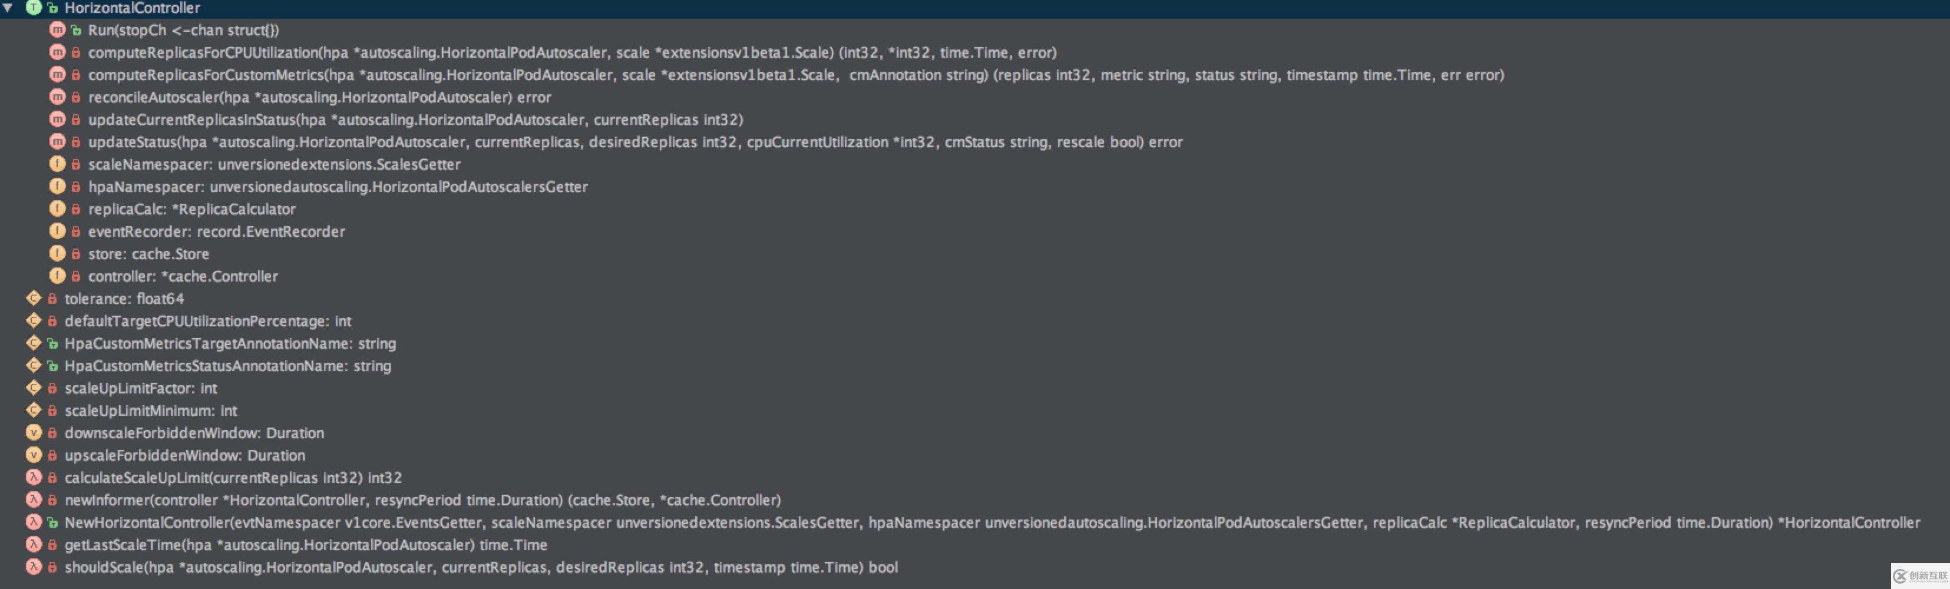Select upscaleForbiddenWindow: Duration row

(x=185, y=455)
